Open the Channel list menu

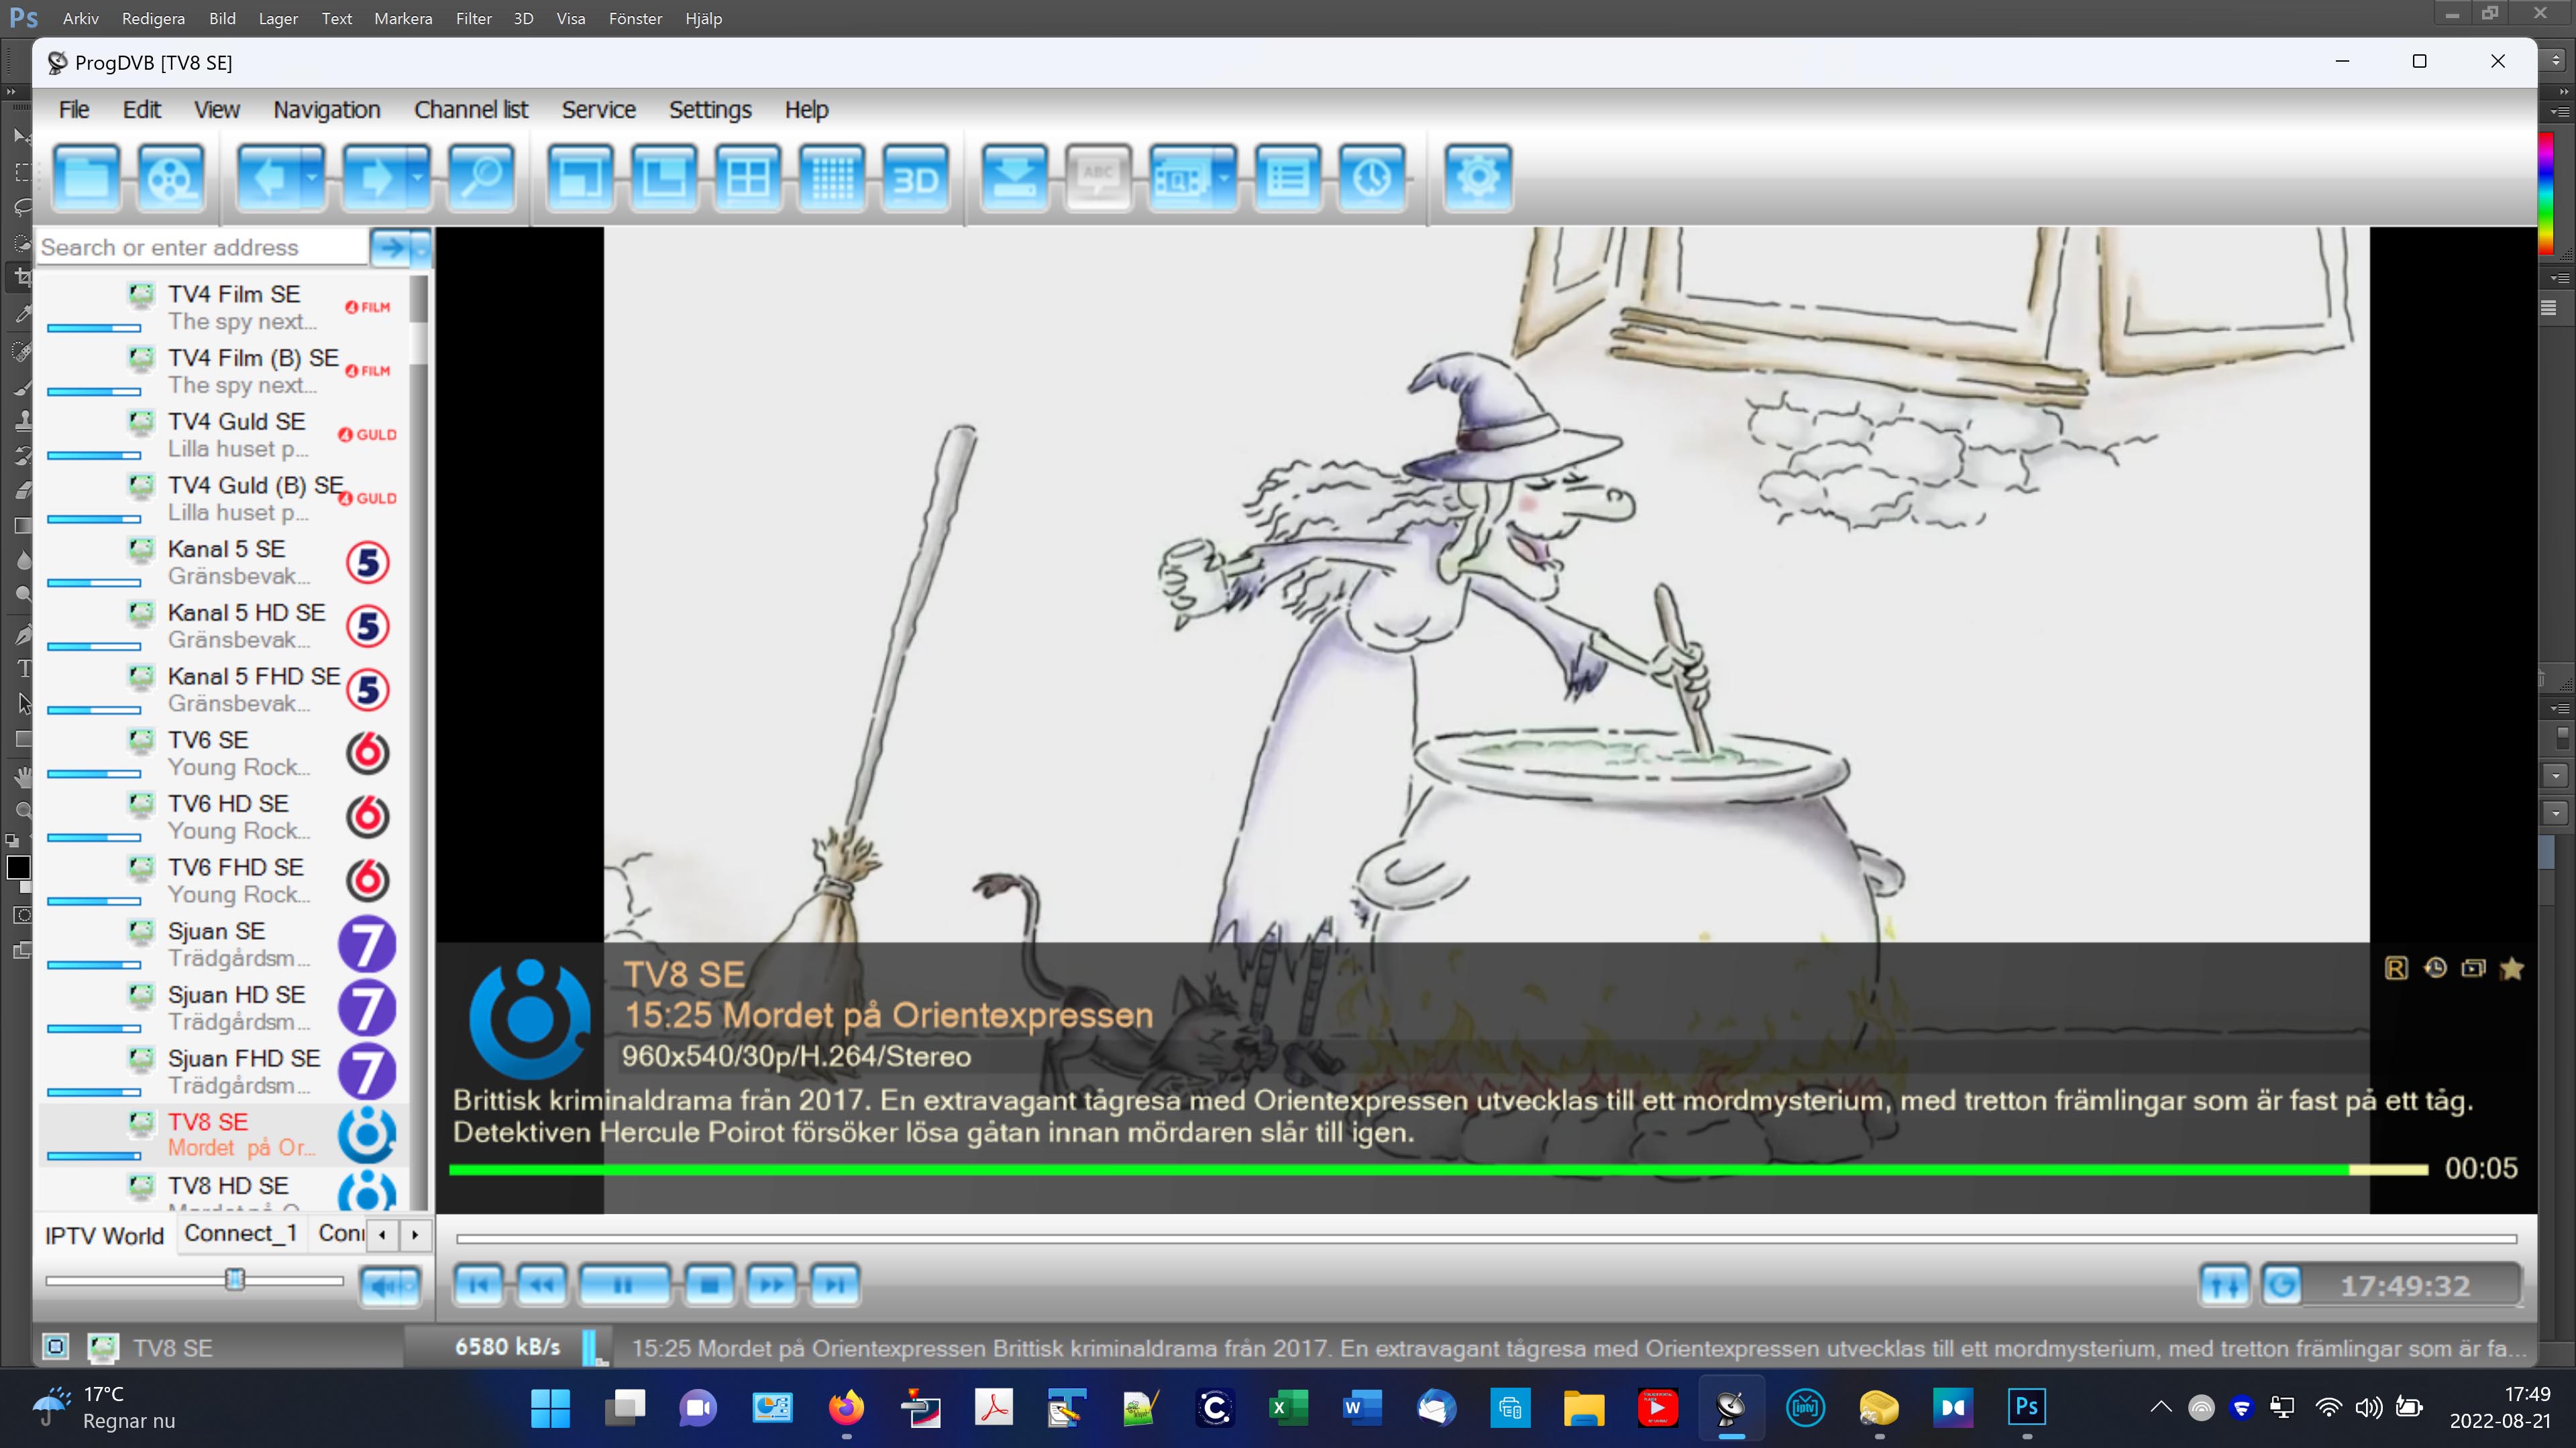click(470, 110)
